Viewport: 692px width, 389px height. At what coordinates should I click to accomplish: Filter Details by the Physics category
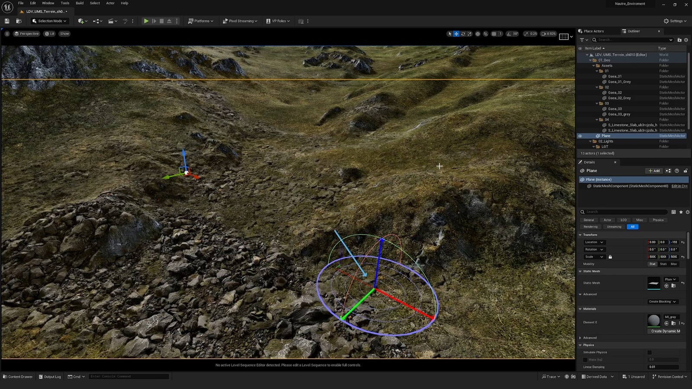pyautogui.click(x=658, y=220)
